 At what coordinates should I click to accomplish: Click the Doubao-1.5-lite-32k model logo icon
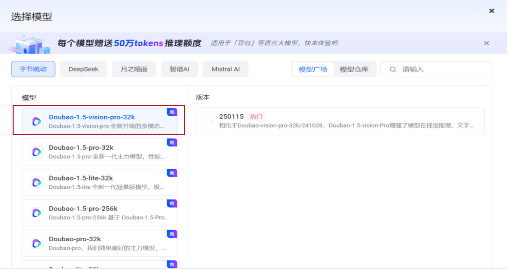pos(37,182)
